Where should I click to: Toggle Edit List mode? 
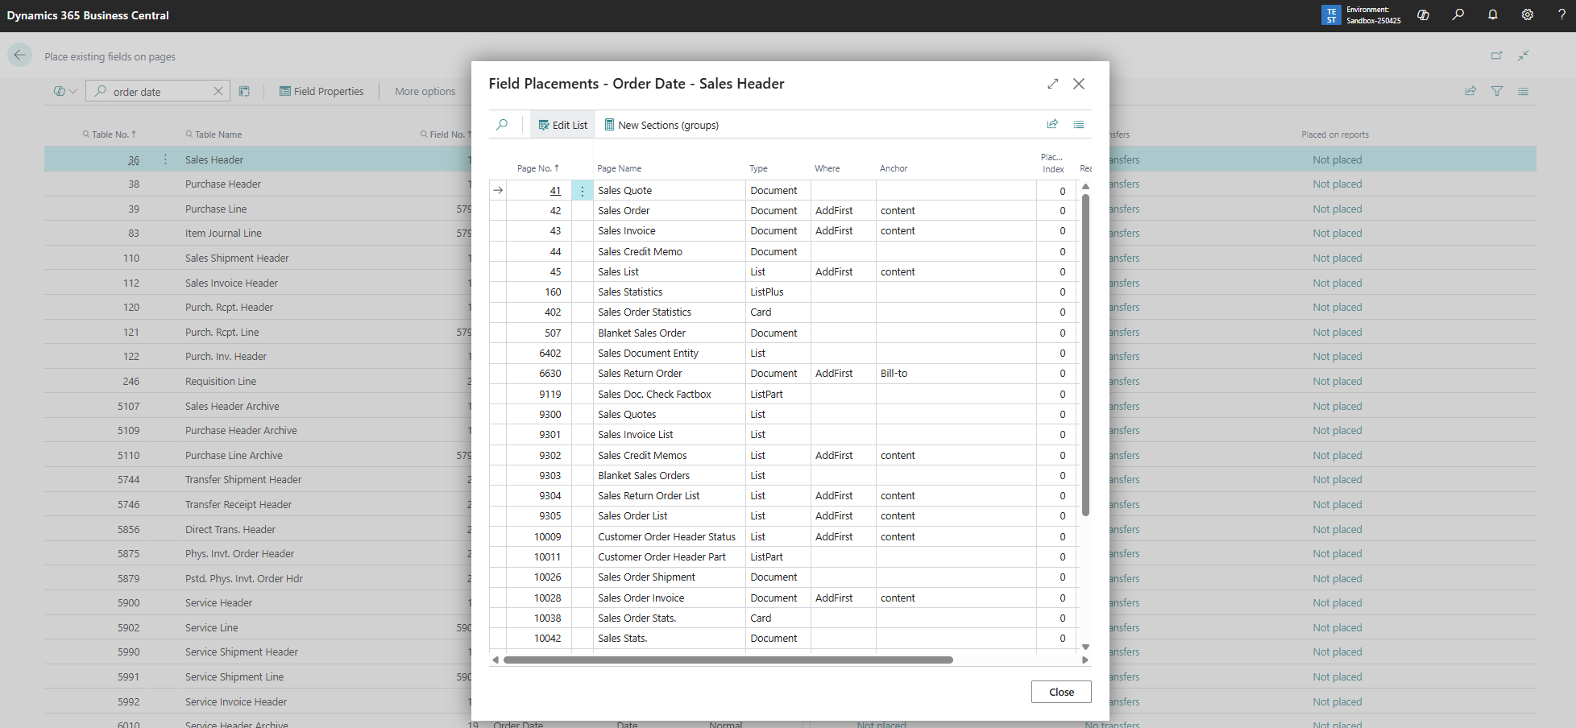click(x=562, y=125)
